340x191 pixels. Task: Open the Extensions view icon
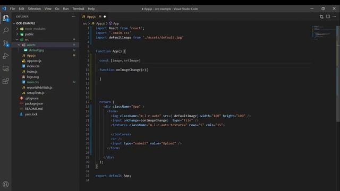(6, 81)
